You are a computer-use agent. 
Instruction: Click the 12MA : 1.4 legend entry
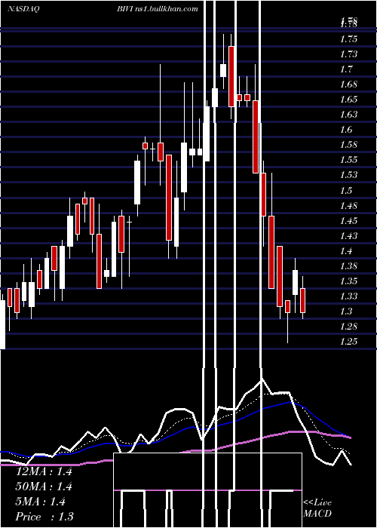(x=44, y=471)
